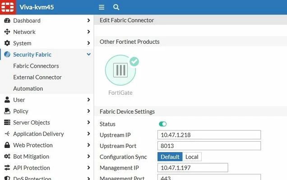Open the Dashboard menu

pyautogui.click(x=27, y=20)
